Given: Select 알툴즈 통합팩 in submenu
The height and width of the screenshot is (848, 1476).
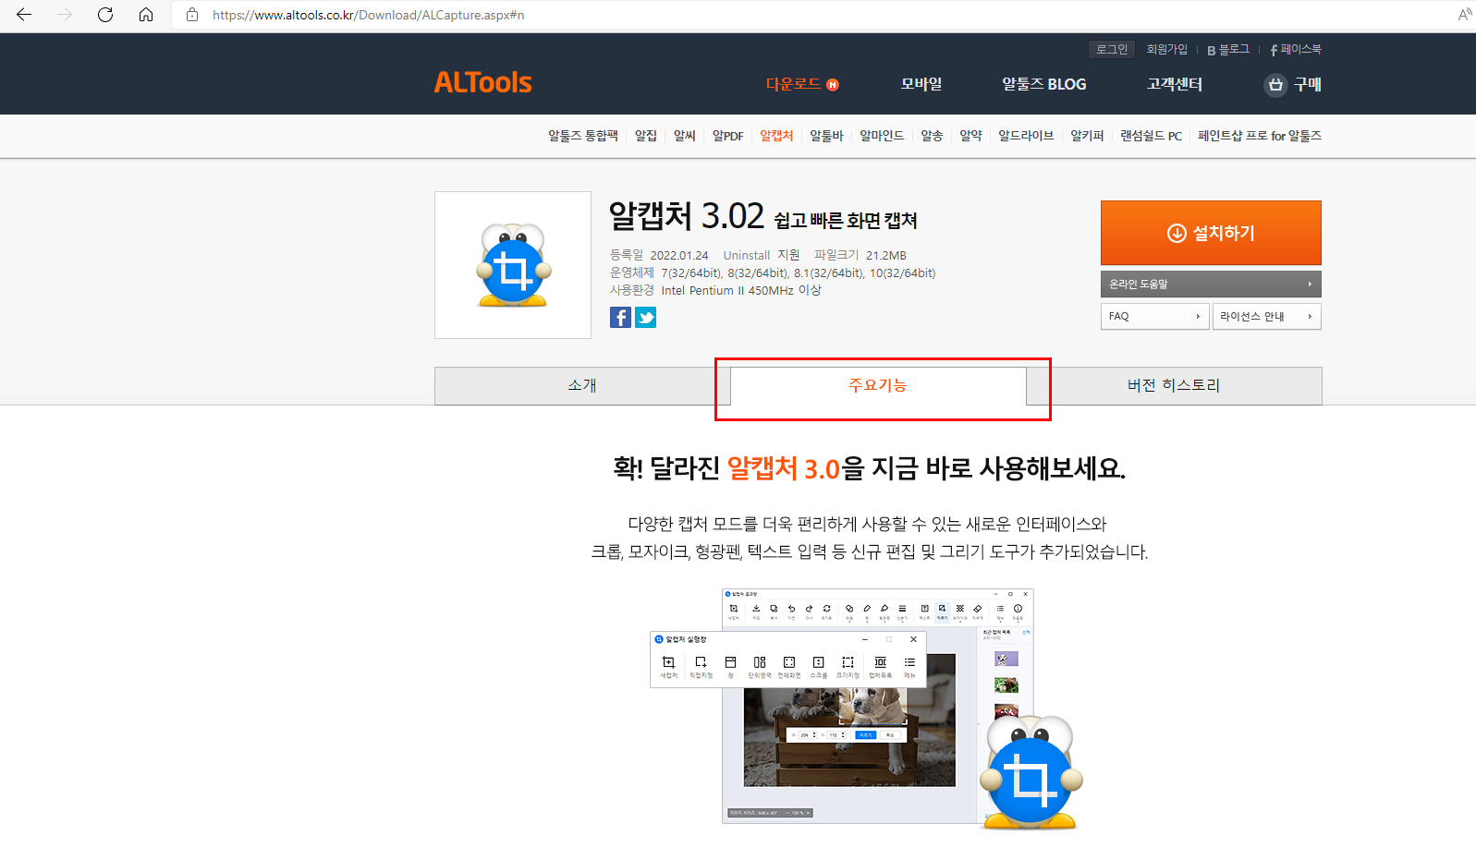Looking at the screenshot, I should [x=582, y=136].
